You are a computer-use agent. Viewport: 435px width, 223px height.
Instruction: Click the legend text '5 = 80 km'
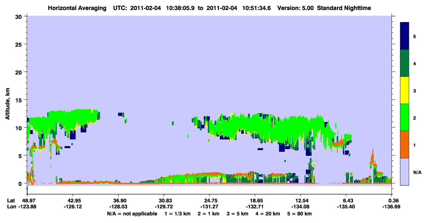pos(300,214)
